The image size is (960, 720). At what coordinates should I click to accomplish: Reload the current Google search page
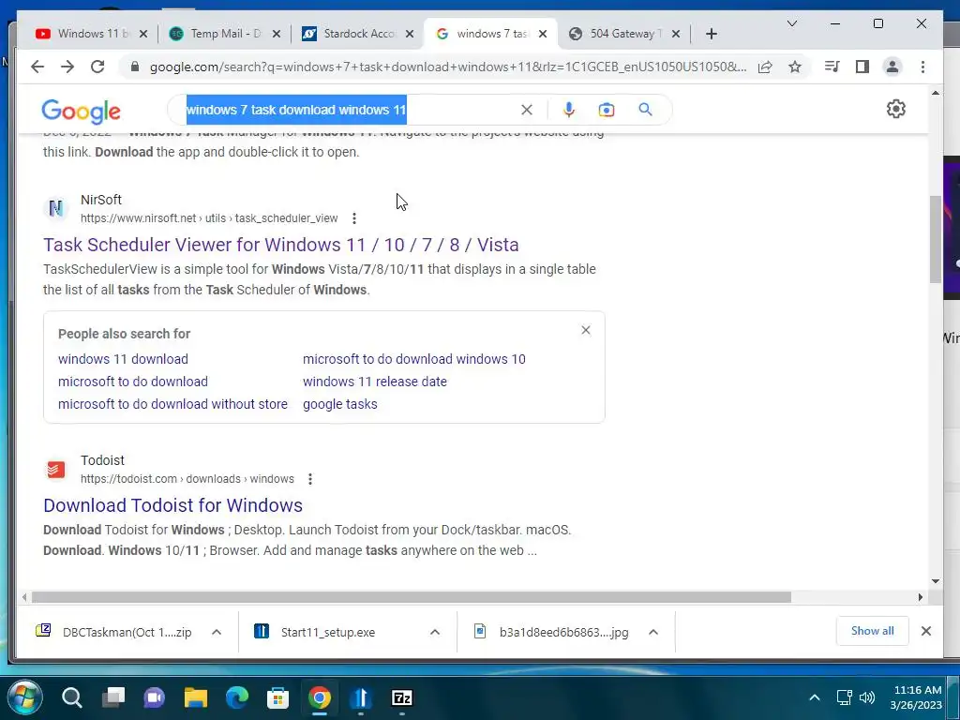[x=97, y=67]
